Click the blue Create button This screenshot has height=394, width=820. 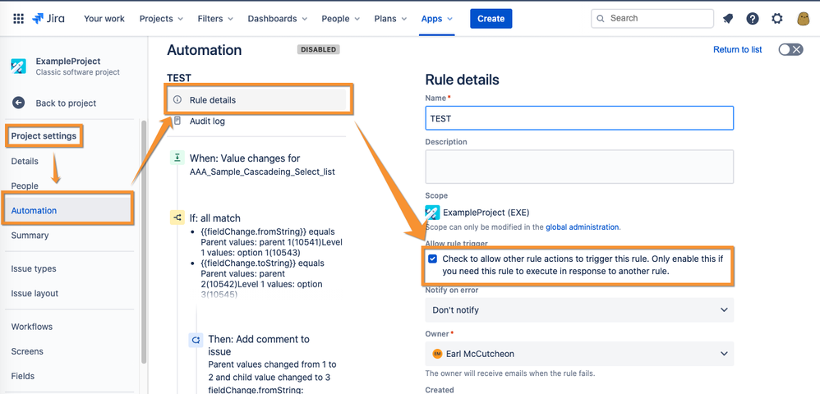point(491,19)
